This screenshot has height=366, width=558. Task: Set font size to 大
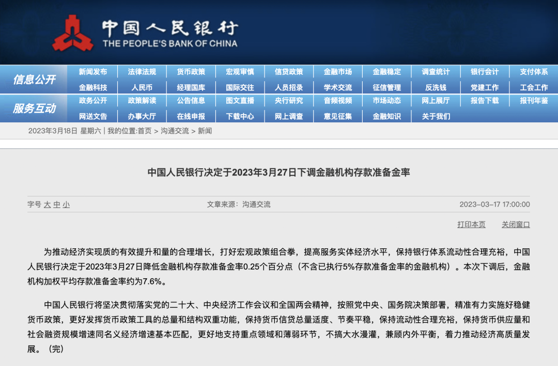pos(48,204)
